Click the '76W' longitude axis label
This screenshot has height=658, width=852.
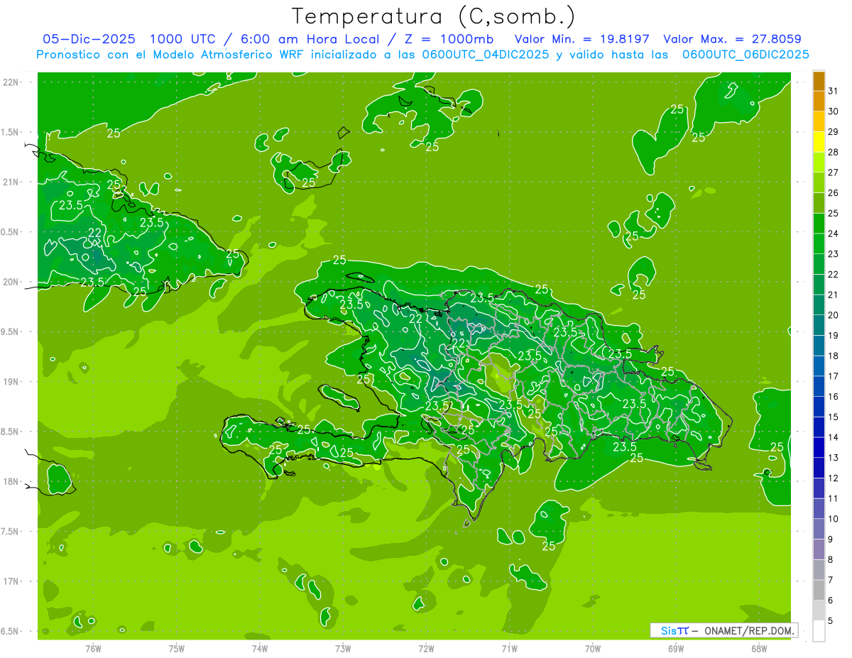(93, 649)
